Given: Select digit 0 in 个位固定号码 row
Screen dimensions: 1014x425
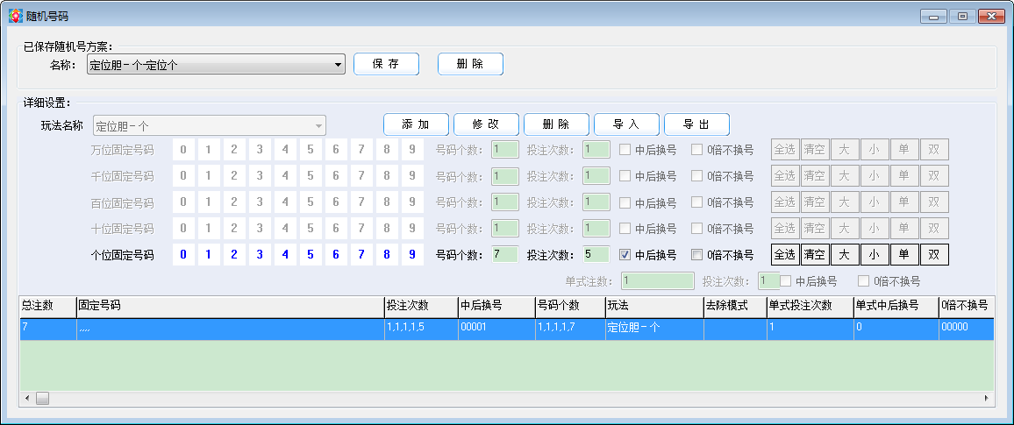Looking at the screenshot, I should (x=183, y=255).
